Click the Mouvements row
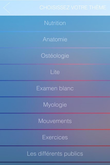 (x=55, y=121)
